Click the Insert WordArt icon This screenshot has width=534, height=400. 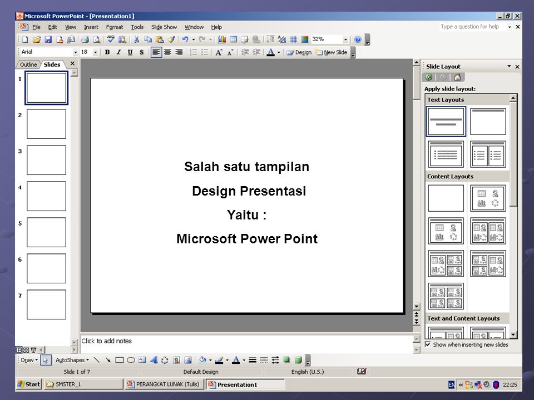pos(154,360)
